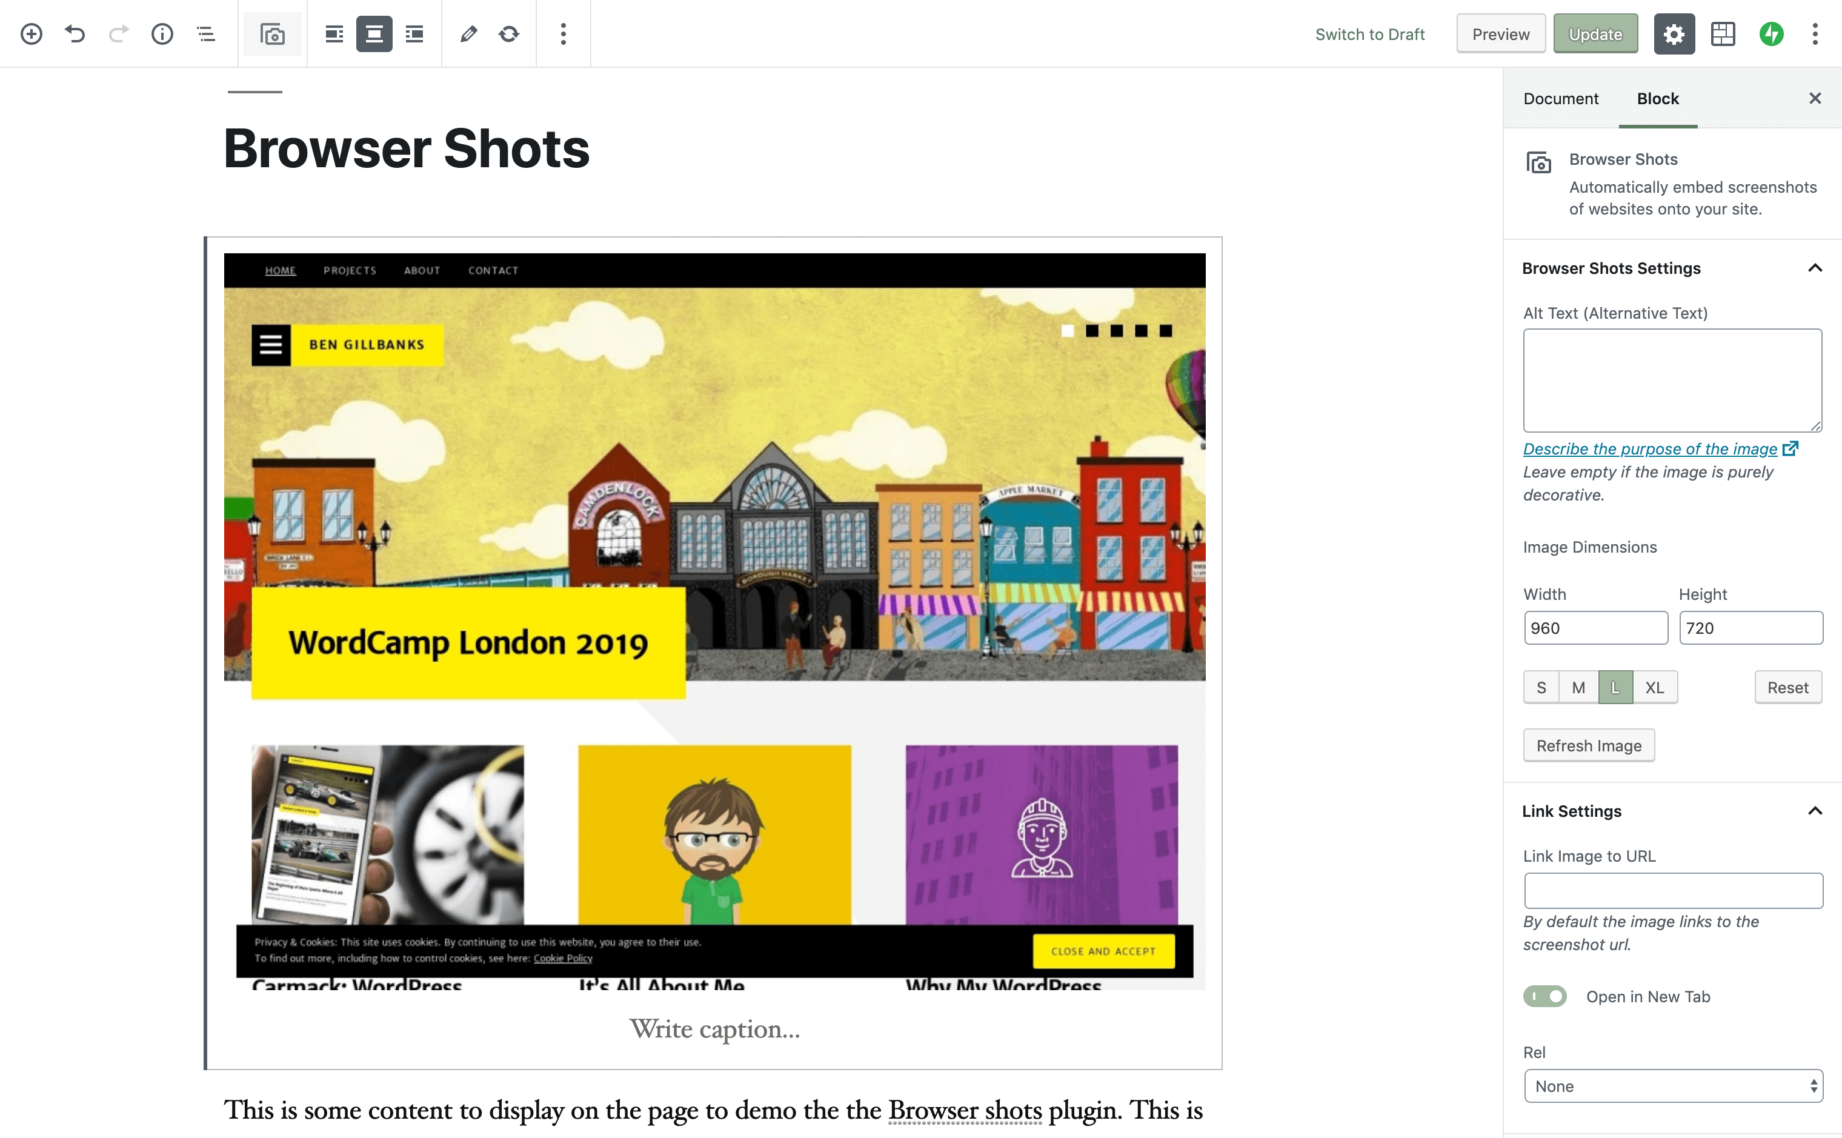Select the Gutenberg lightning bolt icon

pyautogui.click(x=1772, y=33)
